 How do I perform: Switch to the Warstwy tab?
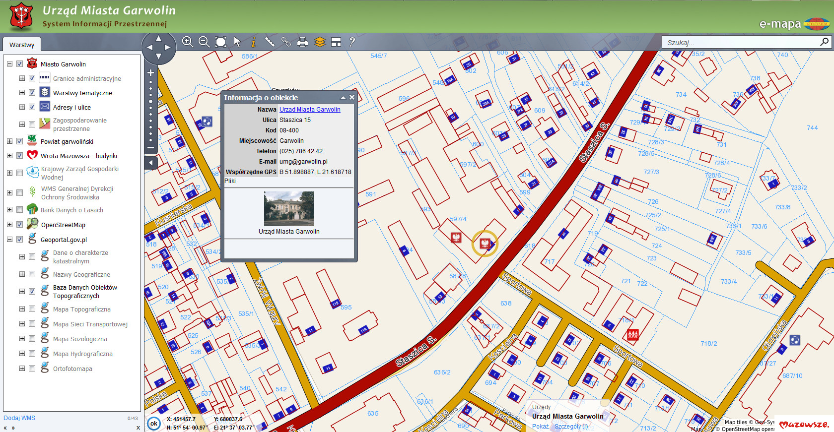click(22, 45)
